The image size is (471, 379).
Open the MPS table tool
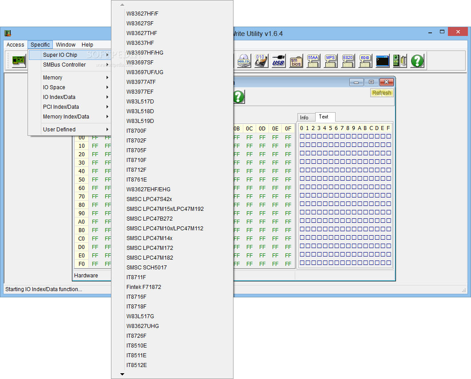[330, 61]
